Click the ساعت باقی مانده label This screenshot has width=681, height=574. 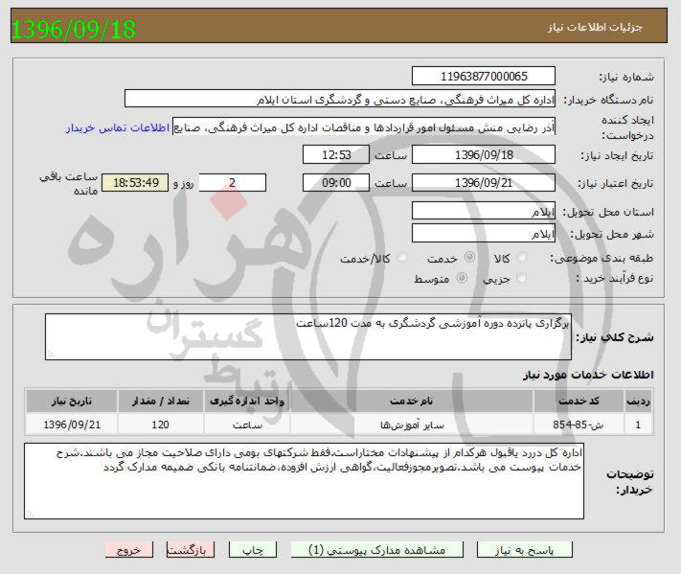click(x=69, y=183)
